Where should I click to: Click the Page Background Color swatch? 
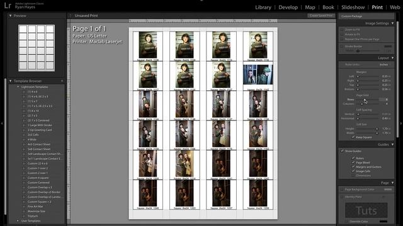tap(388, 190)
